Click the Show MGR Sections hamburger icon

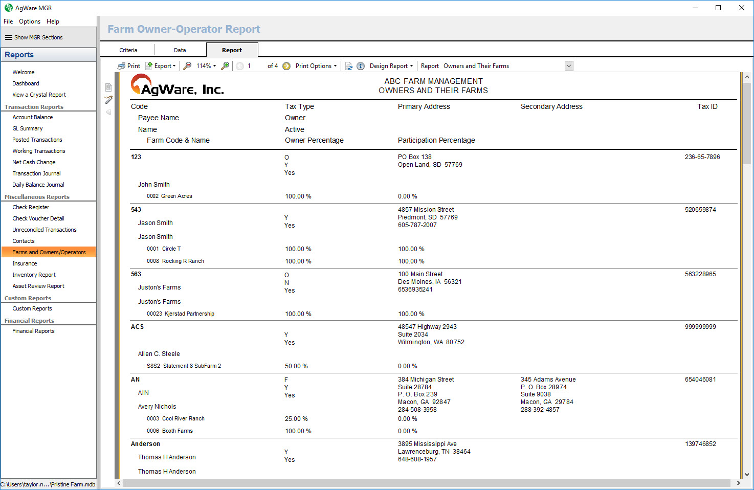click(9, 37)
